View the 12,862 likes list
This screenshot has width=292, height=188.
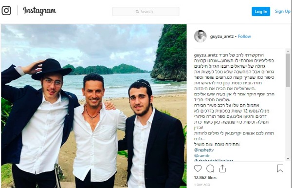(x=205, y=178)
